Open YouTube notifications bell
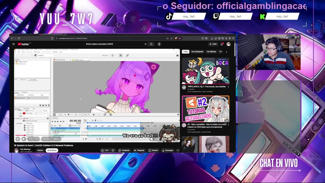The height and width of the screenshot is (183, 325). pos(222,44)
